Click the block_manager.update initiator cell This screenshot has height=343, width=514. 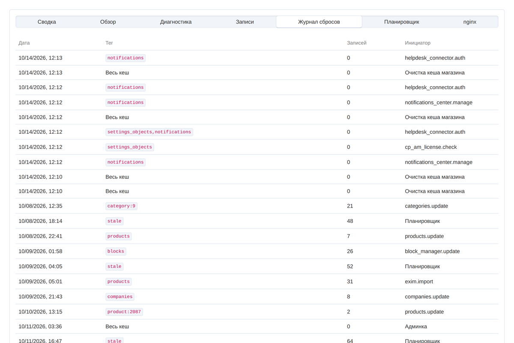pyautogui.click(x=432, y=251)
